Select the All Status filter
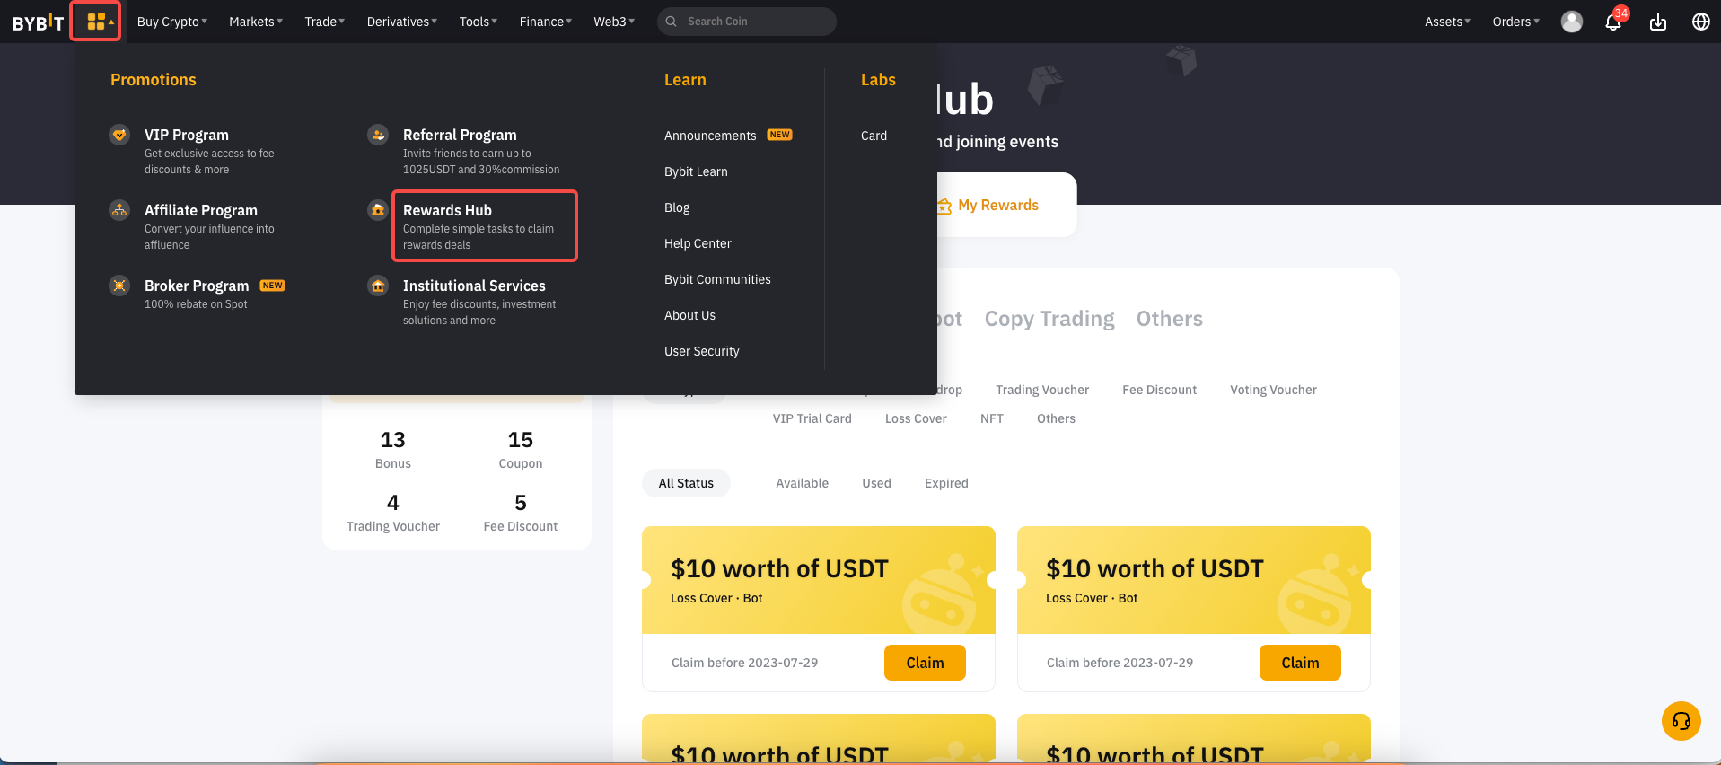The image size is (1721, 765). 686,483
